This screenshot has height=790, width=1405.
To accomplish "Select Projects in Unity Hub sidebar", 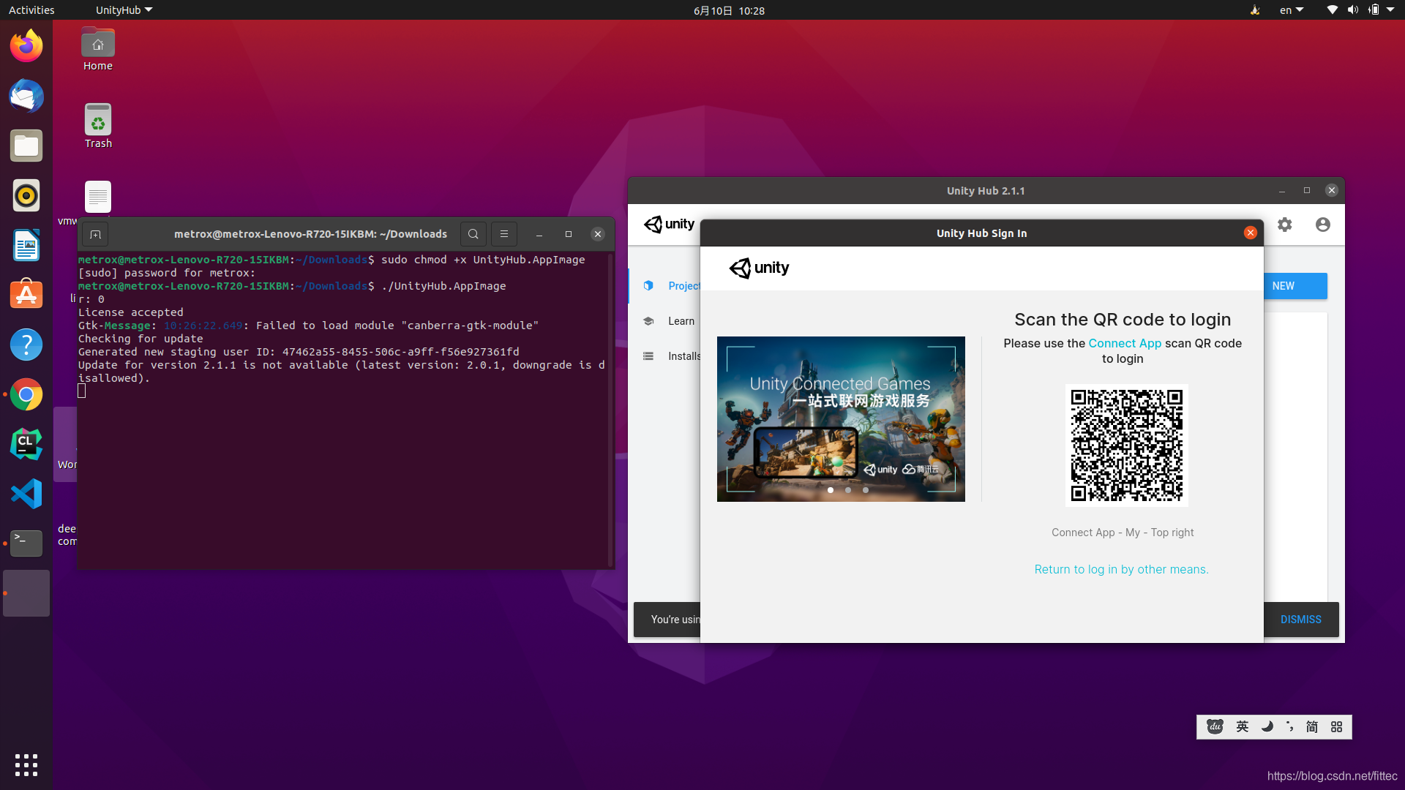I will [664, 286].
